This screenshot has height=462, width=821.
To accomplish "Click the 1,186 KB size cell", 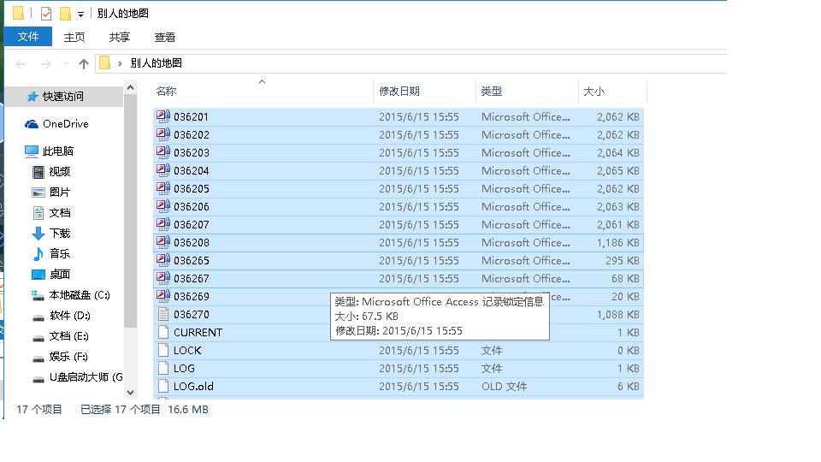I will tap(617, 242).
